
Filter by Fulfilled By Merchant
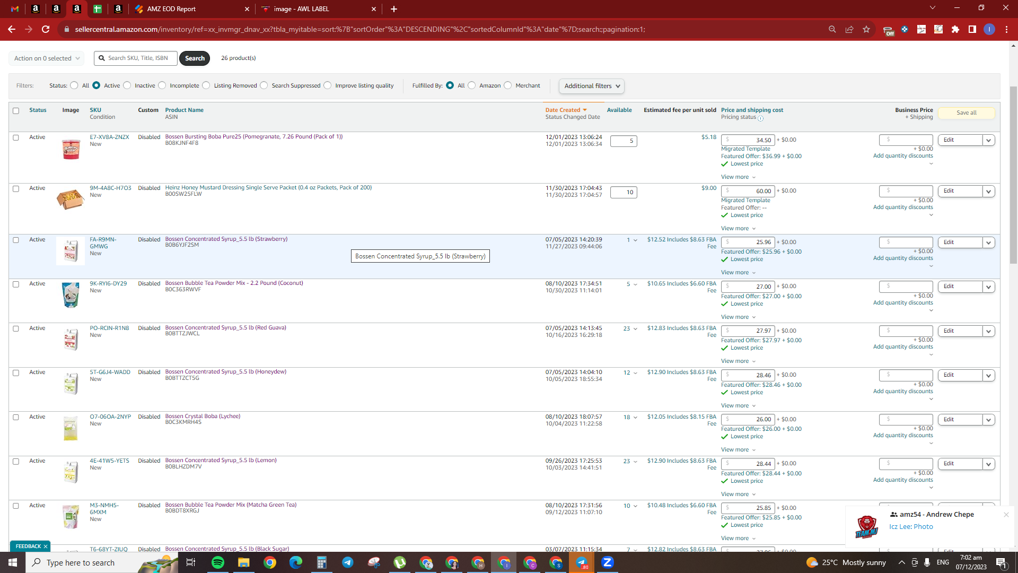(508, 85)
